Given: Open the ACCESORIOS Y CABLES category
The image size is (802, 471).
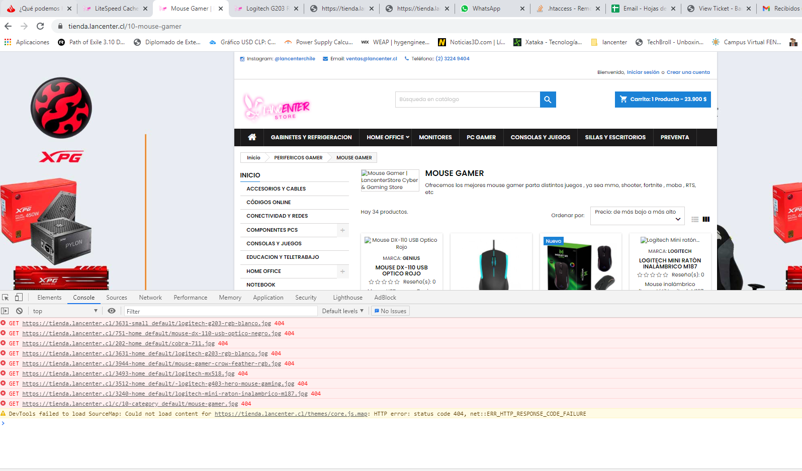Looking at the screenshot, I should [x=276, y=189].
